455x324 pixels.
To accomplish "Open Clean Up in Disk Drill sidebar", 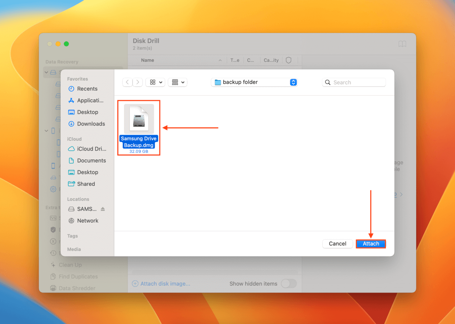I will (70, 265).
